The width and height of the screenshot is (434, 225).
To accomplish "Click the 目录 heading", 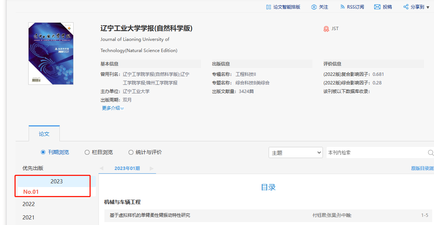I will click(268, 187).
